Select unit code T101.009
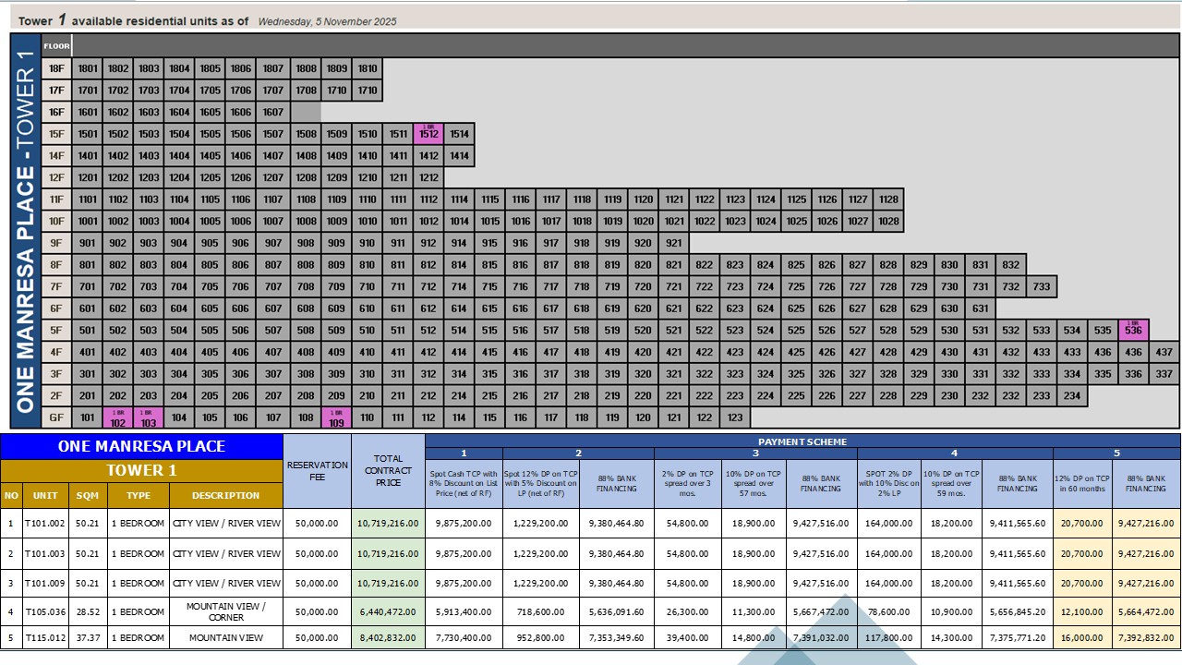 coord(45,583)
